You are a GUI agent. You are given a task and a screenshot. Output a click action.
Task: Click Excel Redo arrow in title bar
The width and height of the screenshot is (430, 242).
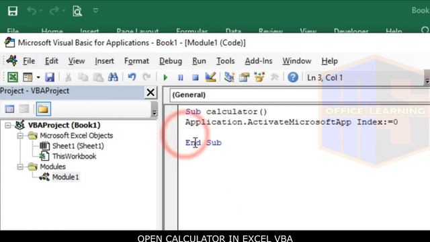pos(54,11)
